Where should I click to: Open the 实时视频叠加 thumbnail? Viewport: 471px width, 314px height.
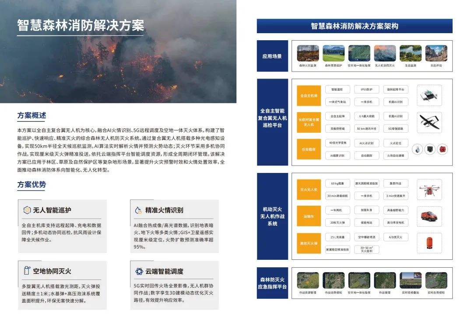click(410, 280)
